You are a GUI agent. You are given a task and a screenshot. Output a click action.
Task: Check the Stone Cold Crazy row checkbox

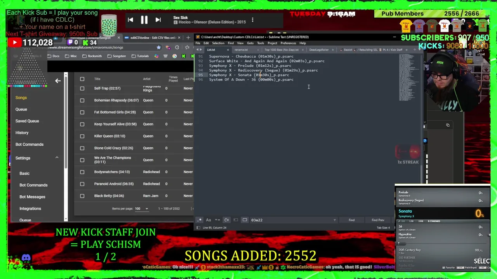pyautogui.click(x=82, y=148)
